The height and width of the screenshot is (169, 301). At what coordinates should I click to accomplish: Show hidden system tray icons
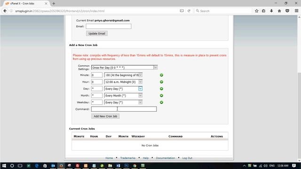244,166
